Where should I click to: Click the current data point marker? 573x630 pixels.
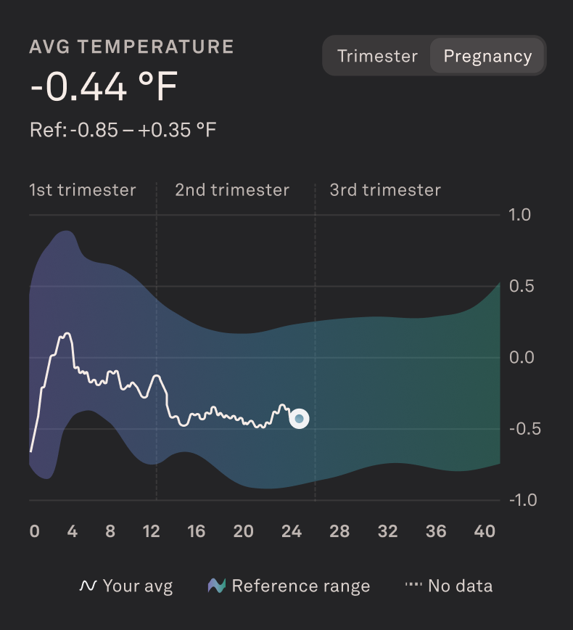(299, 419)
